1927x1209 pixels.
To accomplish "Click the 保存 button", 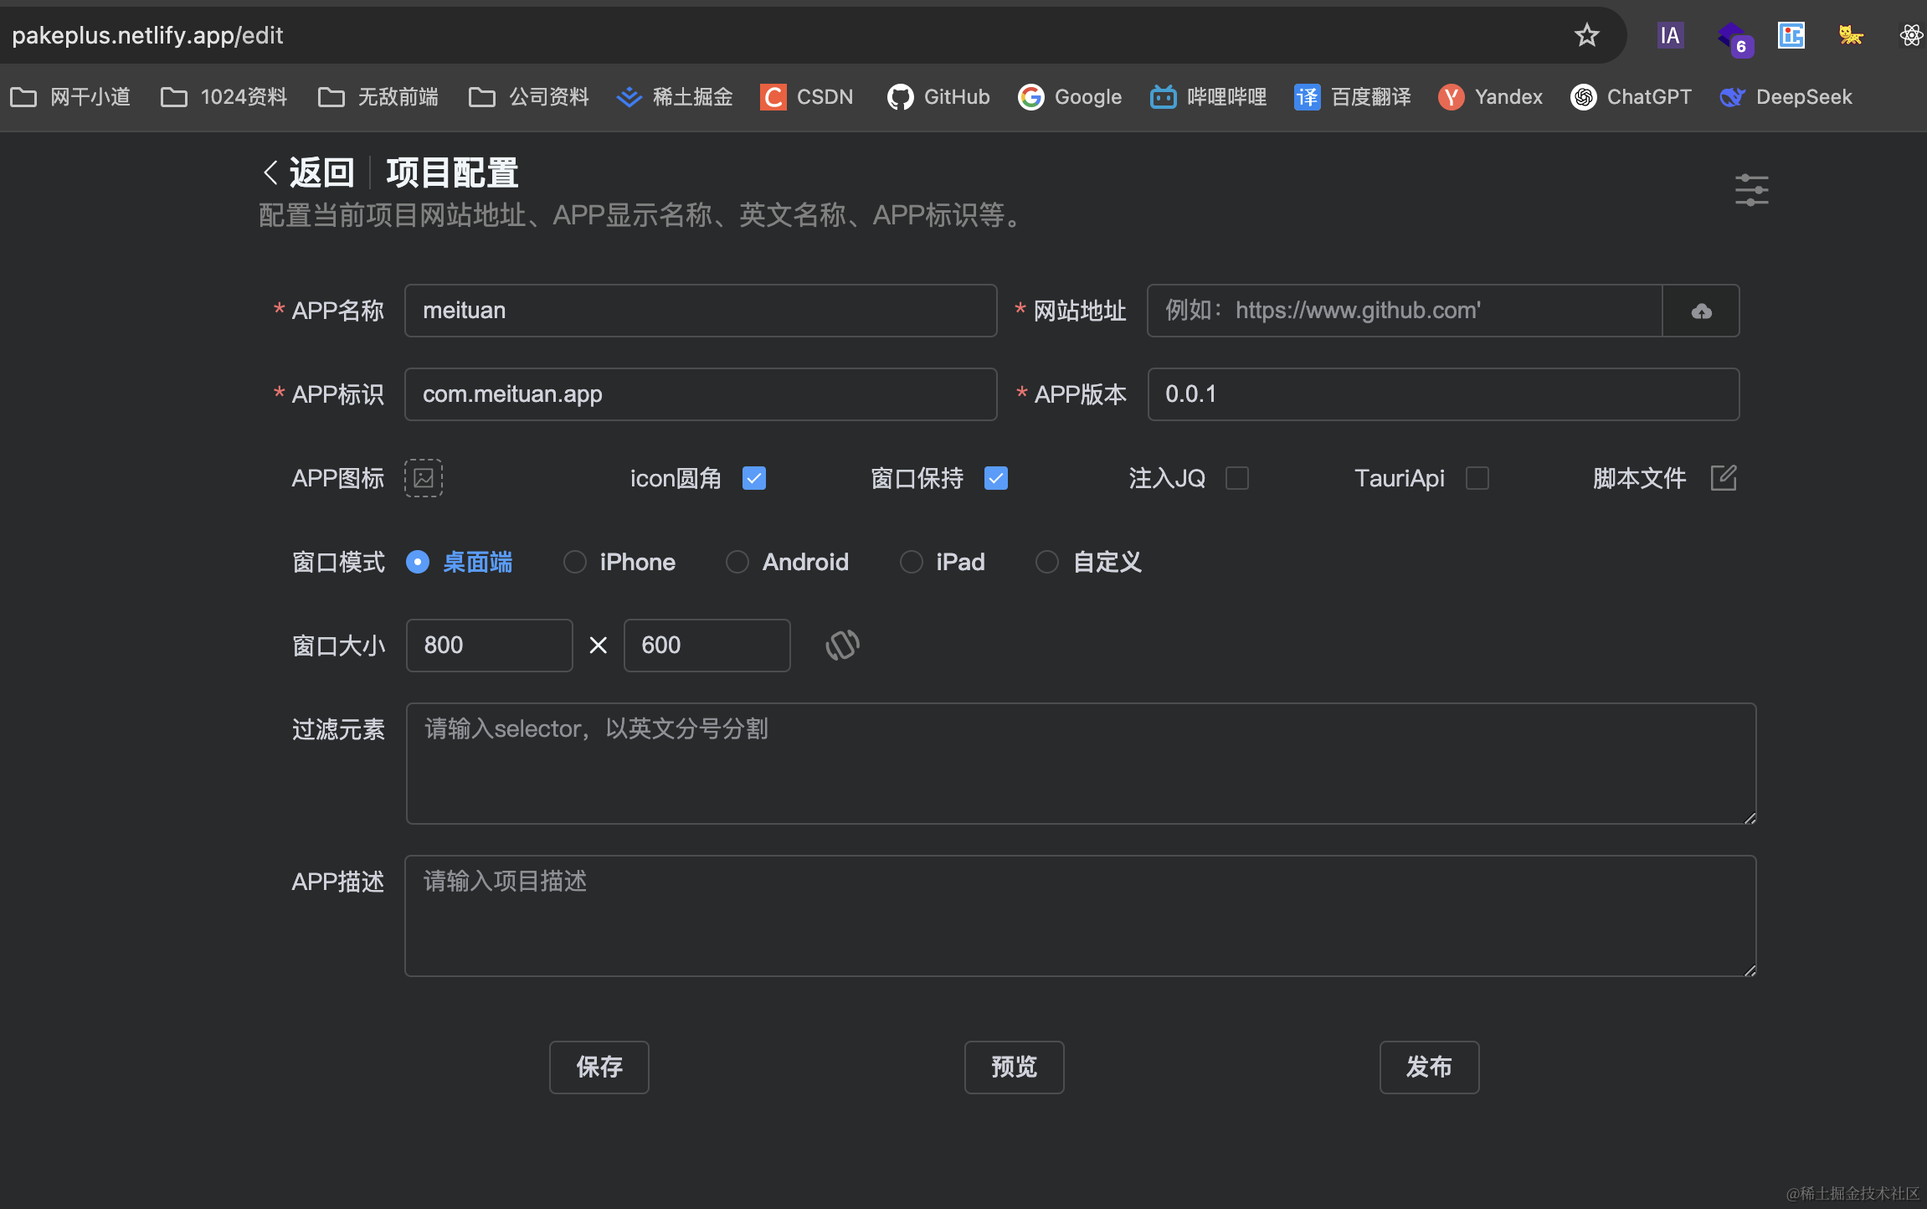I will coord(599,1067).
